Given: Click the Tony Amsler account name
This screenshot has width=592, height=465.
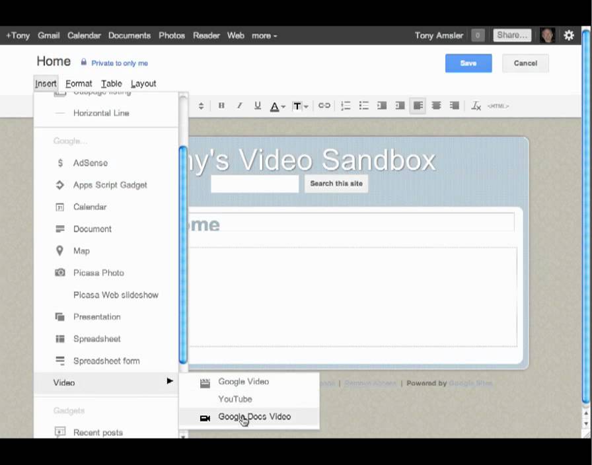Looking at the screenshot, I should pyautogui.click(x=439, y=36).
